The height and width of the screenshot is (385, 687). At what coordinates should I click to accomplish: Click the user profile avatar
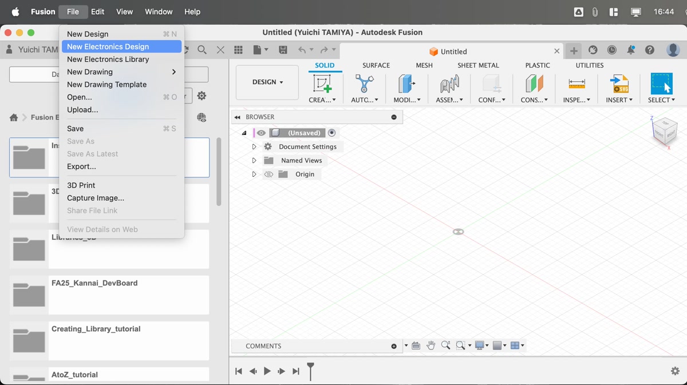[x=673, y=50]
